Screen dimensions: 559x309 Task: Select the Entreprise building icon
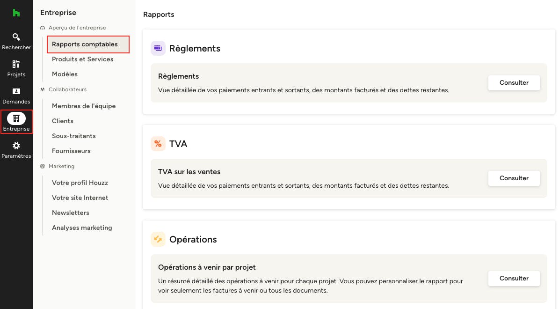pos(16,118)
